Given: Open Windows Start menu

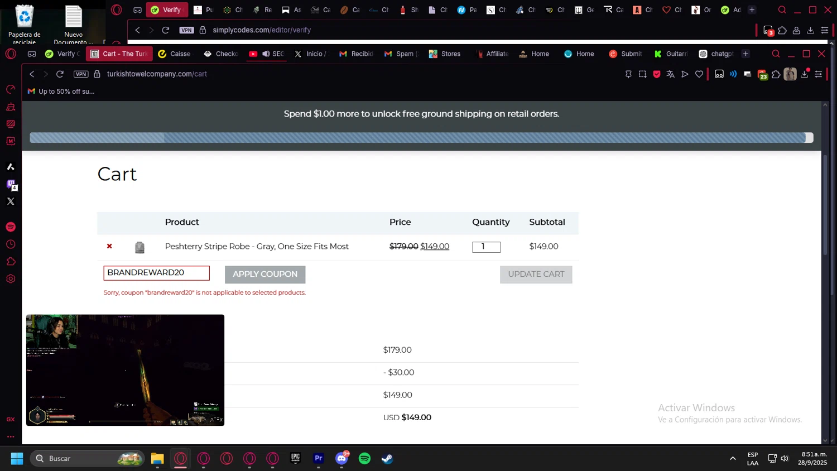Looking at the screenshot, I should 17,459.
